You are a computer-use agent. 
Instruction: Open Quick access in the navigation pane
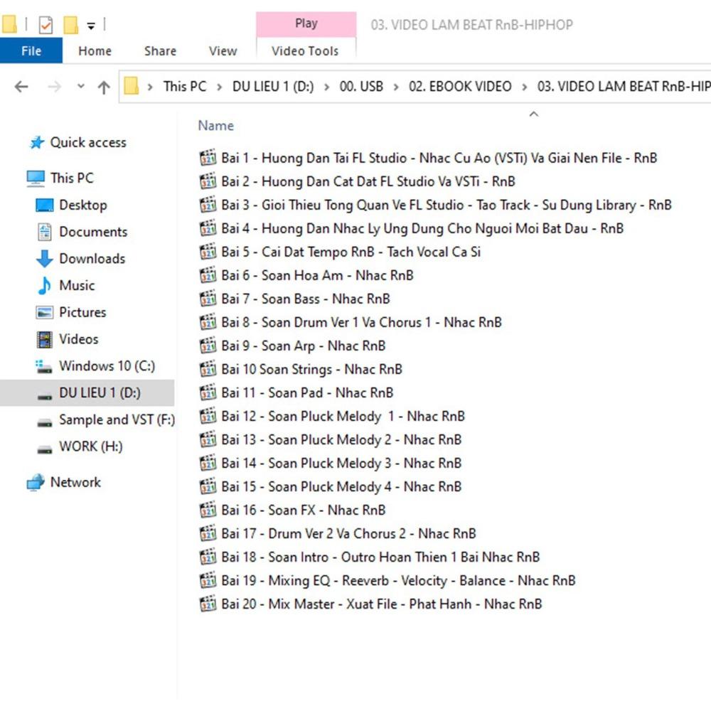[x=88, y=142]
